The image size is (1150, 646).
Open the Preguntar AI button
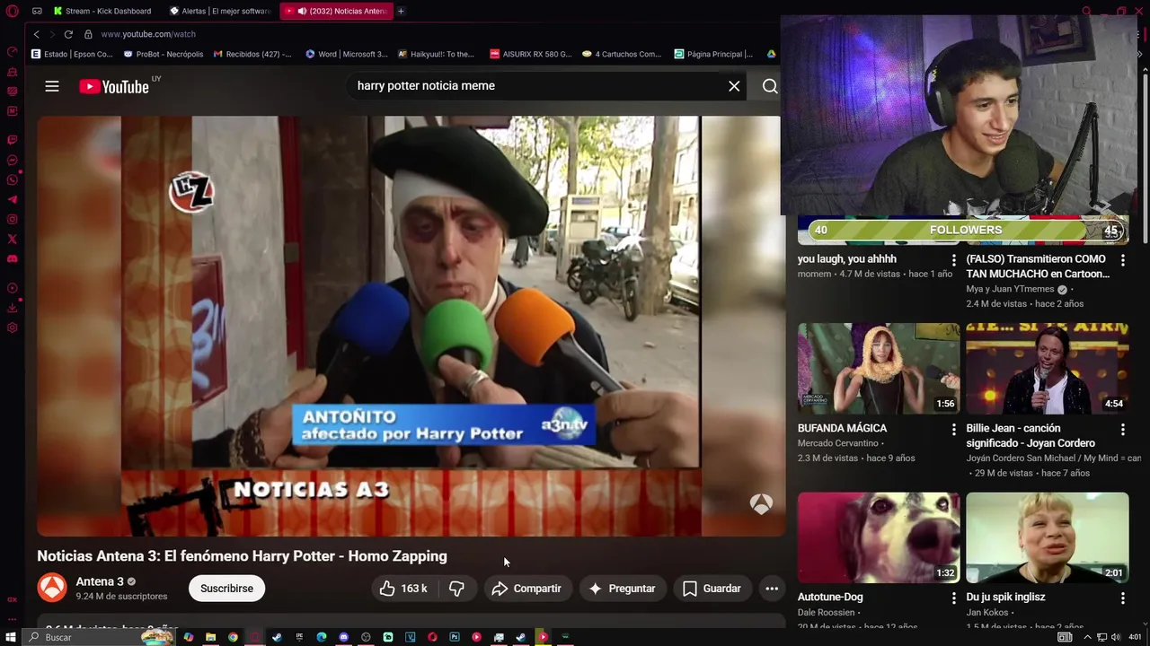click(622, 589)
